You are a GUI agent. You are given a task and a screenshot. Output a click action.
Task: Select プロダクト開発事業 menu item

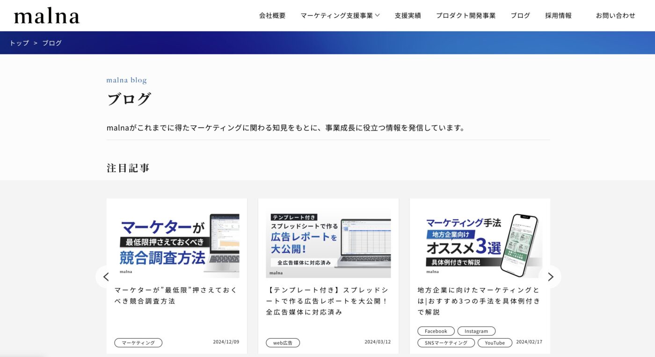coord(466,15)
